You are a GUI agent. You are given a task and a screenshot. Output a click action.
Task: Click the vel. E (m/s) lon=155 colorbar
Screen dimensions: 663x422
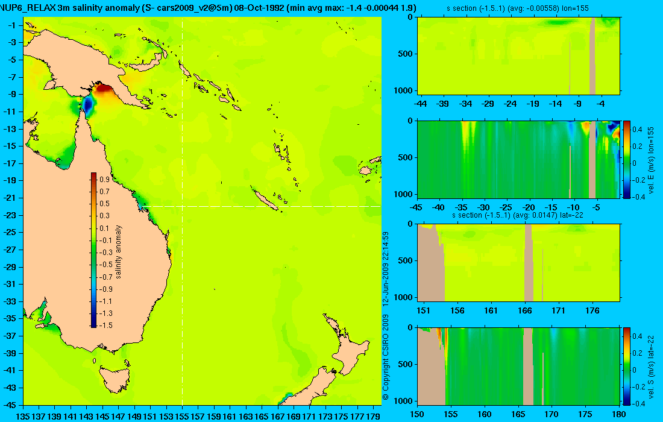pyautogui.click(x=627, y=159)
